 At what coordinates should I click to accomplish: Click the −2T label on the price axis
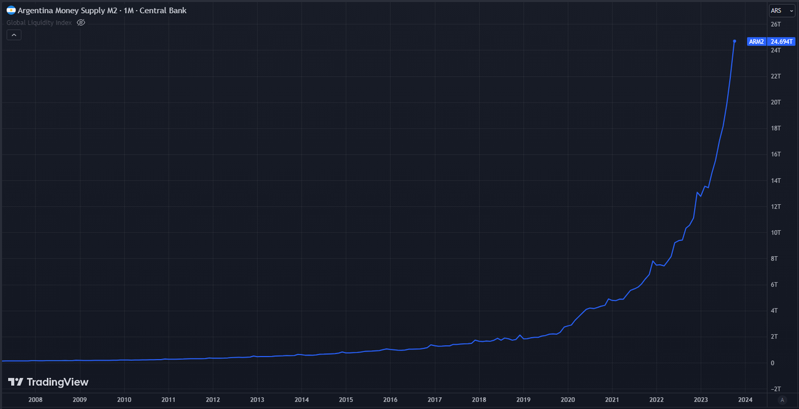click(776, 389)
